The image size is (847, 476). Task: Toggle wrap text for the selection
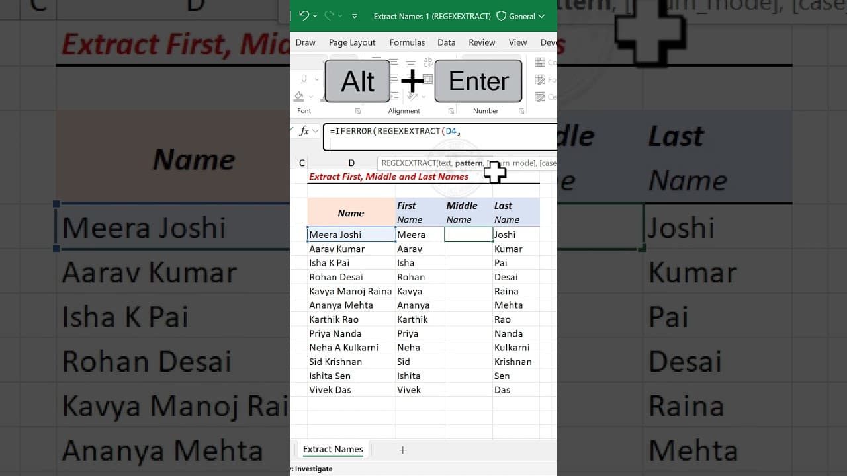428,61
